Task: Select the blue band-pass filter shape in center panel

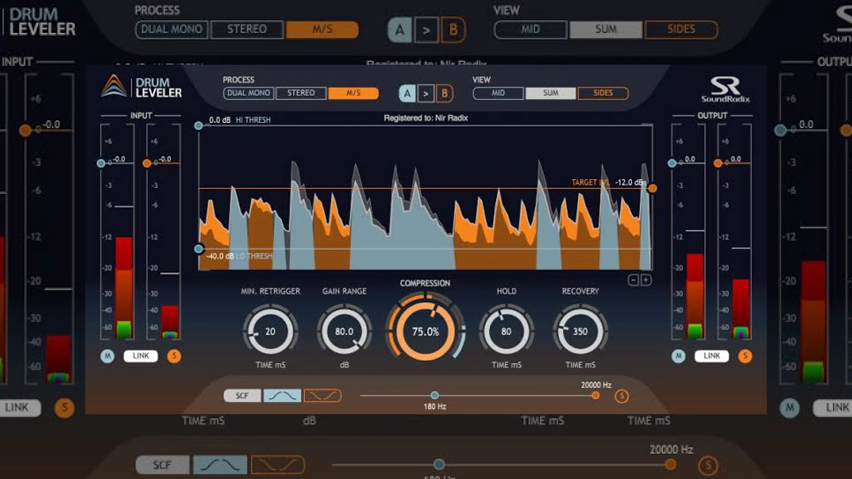Action: tap(282, 396)
